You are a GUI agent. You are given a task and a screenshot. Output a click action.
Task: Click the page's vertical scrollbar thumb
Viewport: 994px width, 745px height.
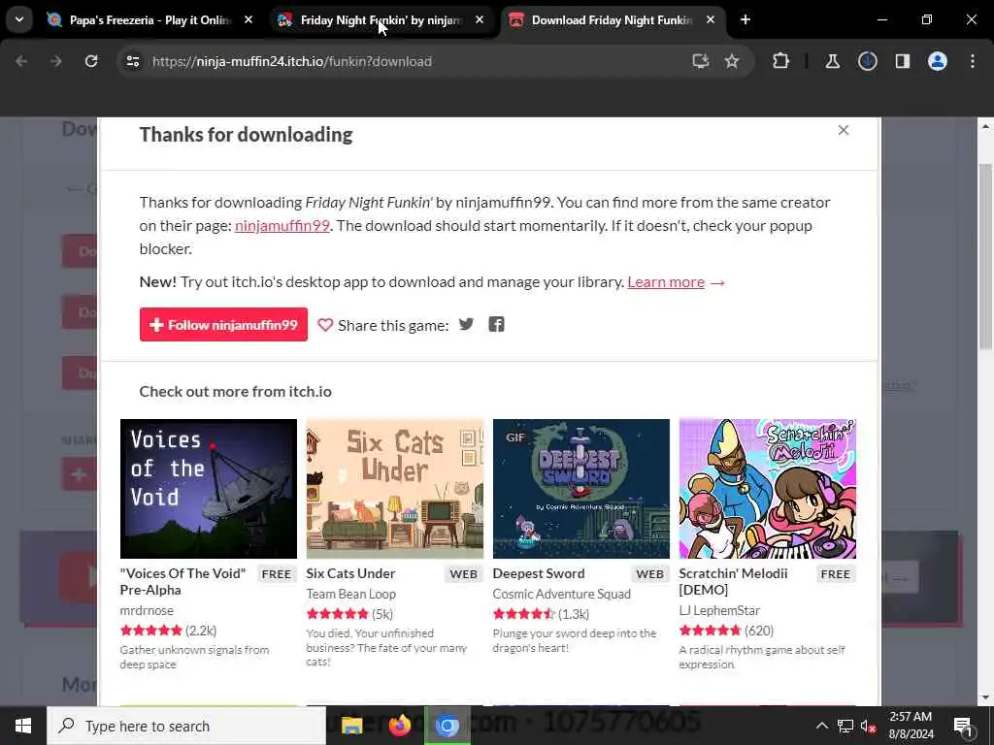985,256
